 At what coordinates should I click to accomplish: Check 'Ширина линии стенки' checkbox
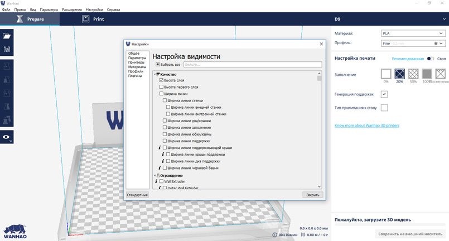[165, 100]
